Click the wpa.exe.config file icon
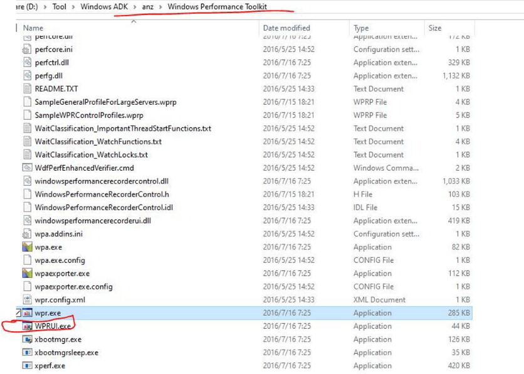 (x=27, y=260)
